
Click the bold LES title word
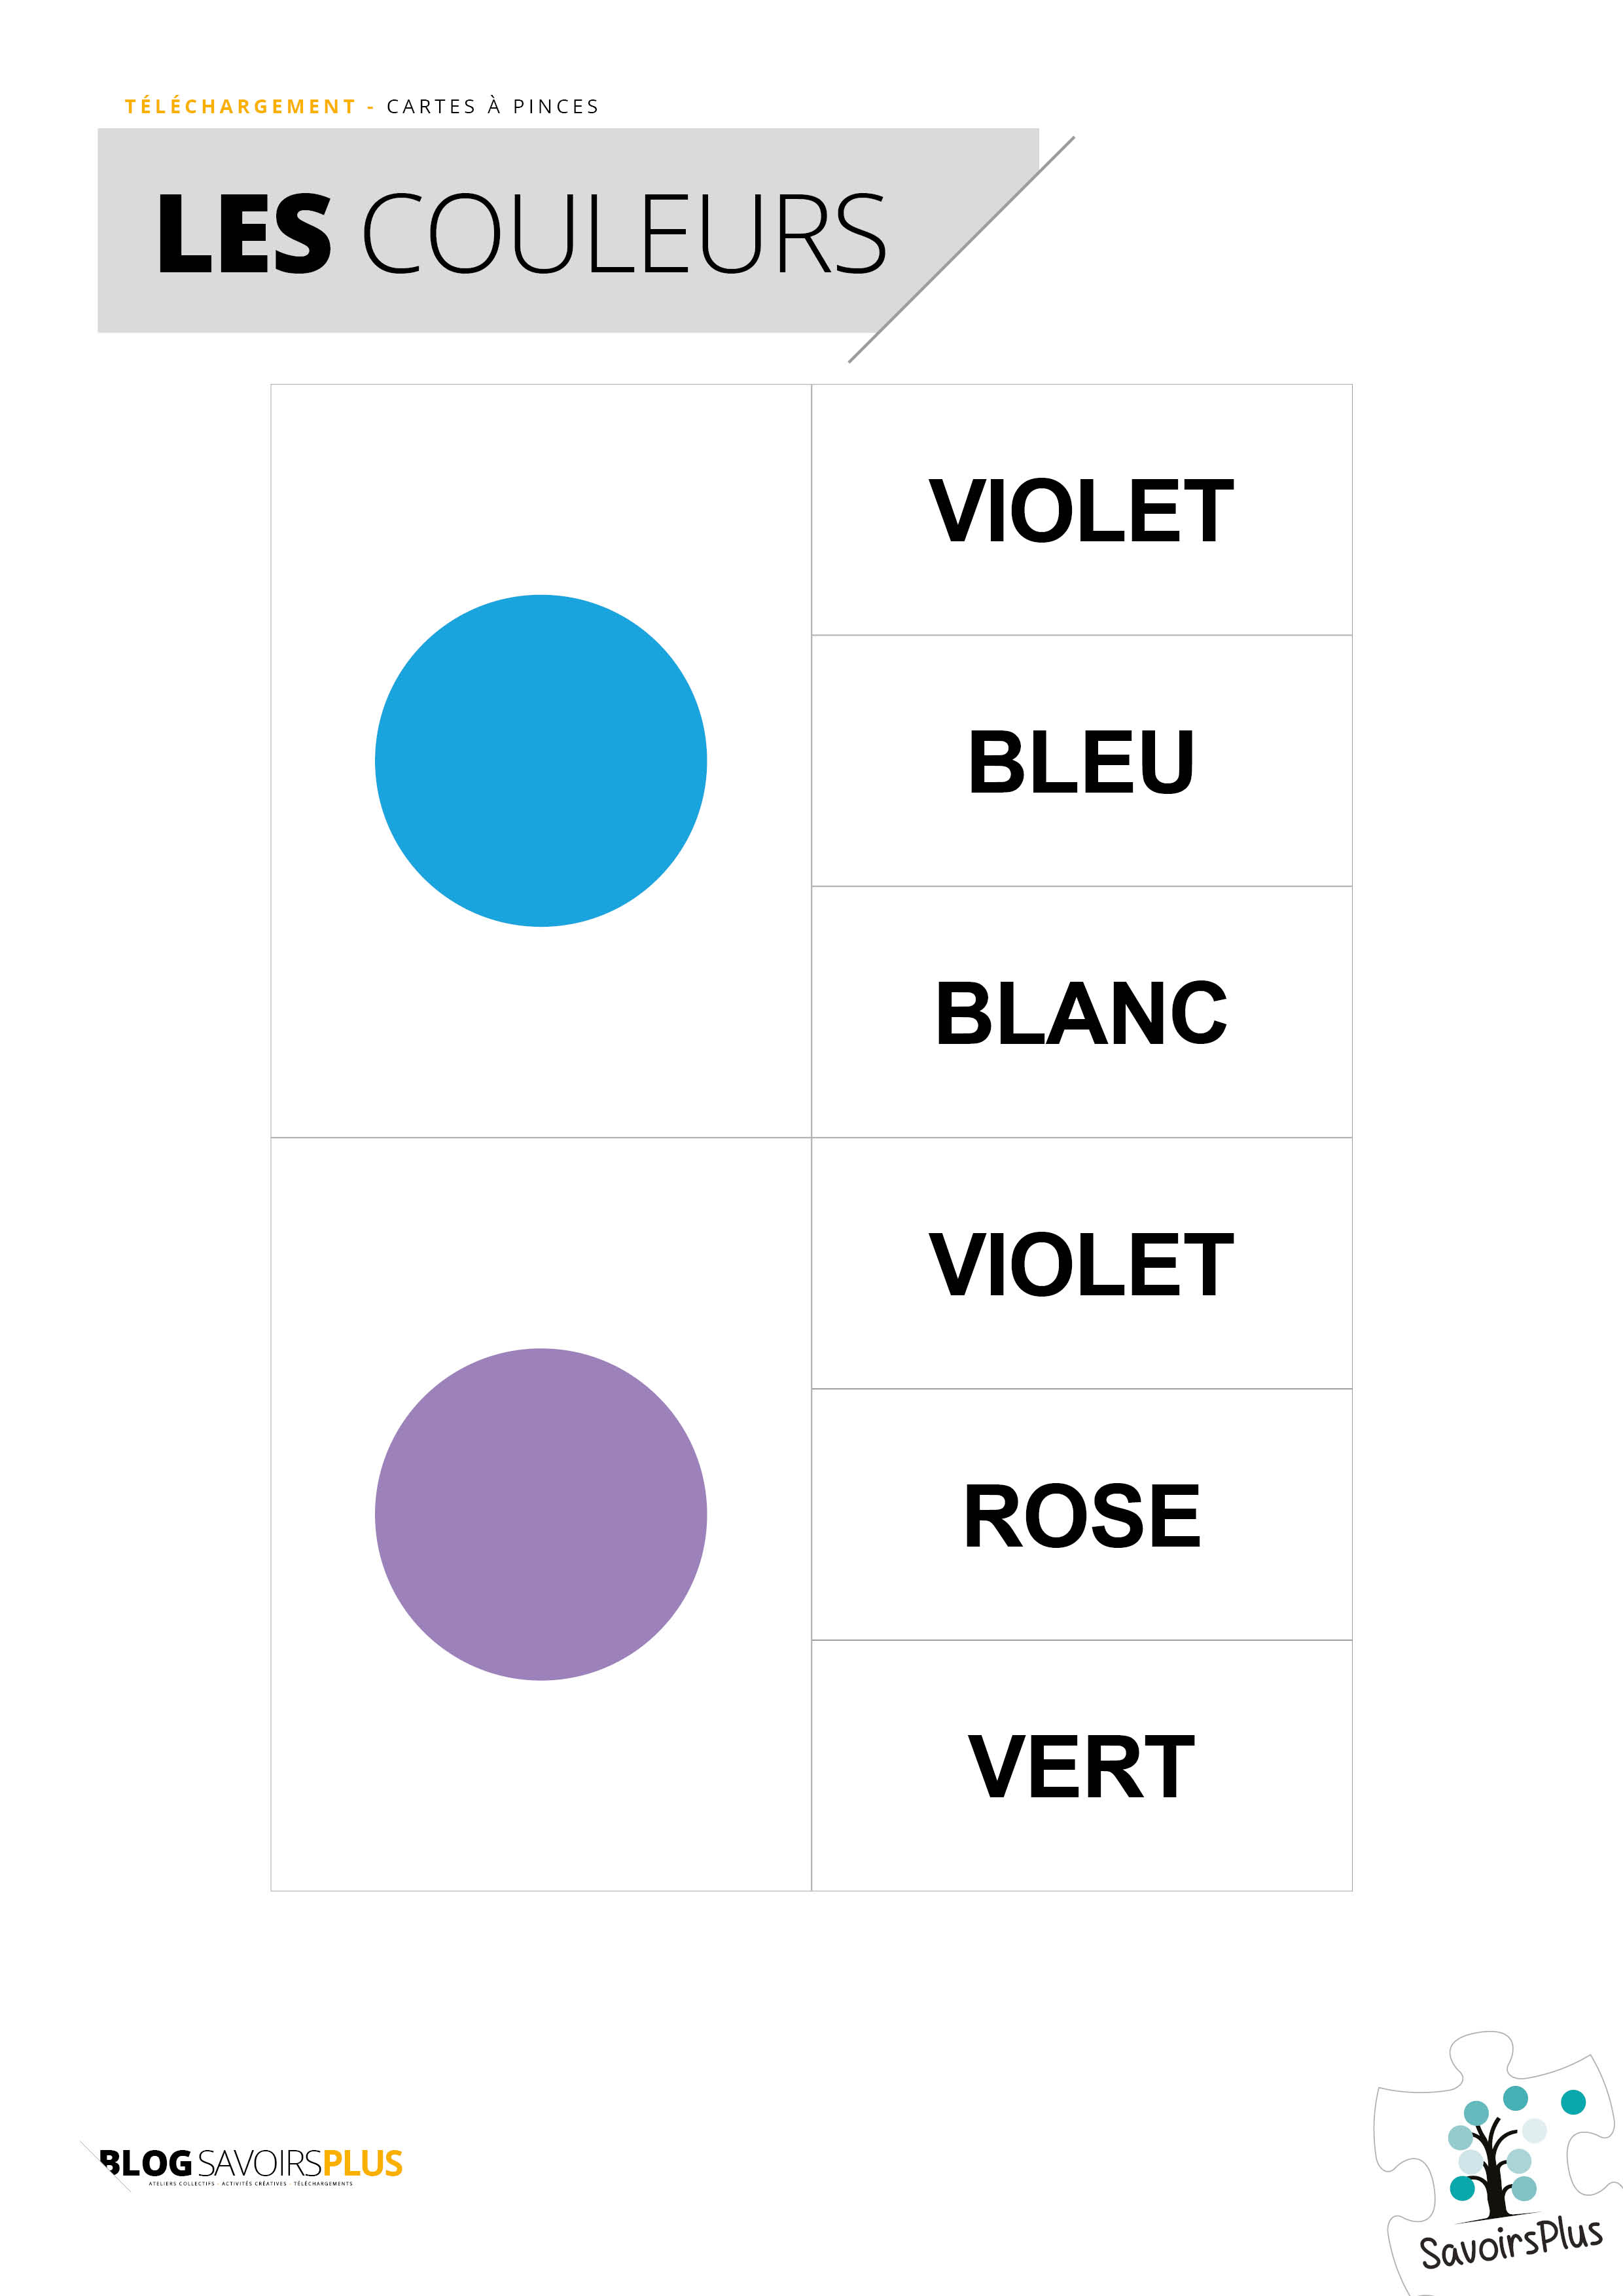(243, 235)
